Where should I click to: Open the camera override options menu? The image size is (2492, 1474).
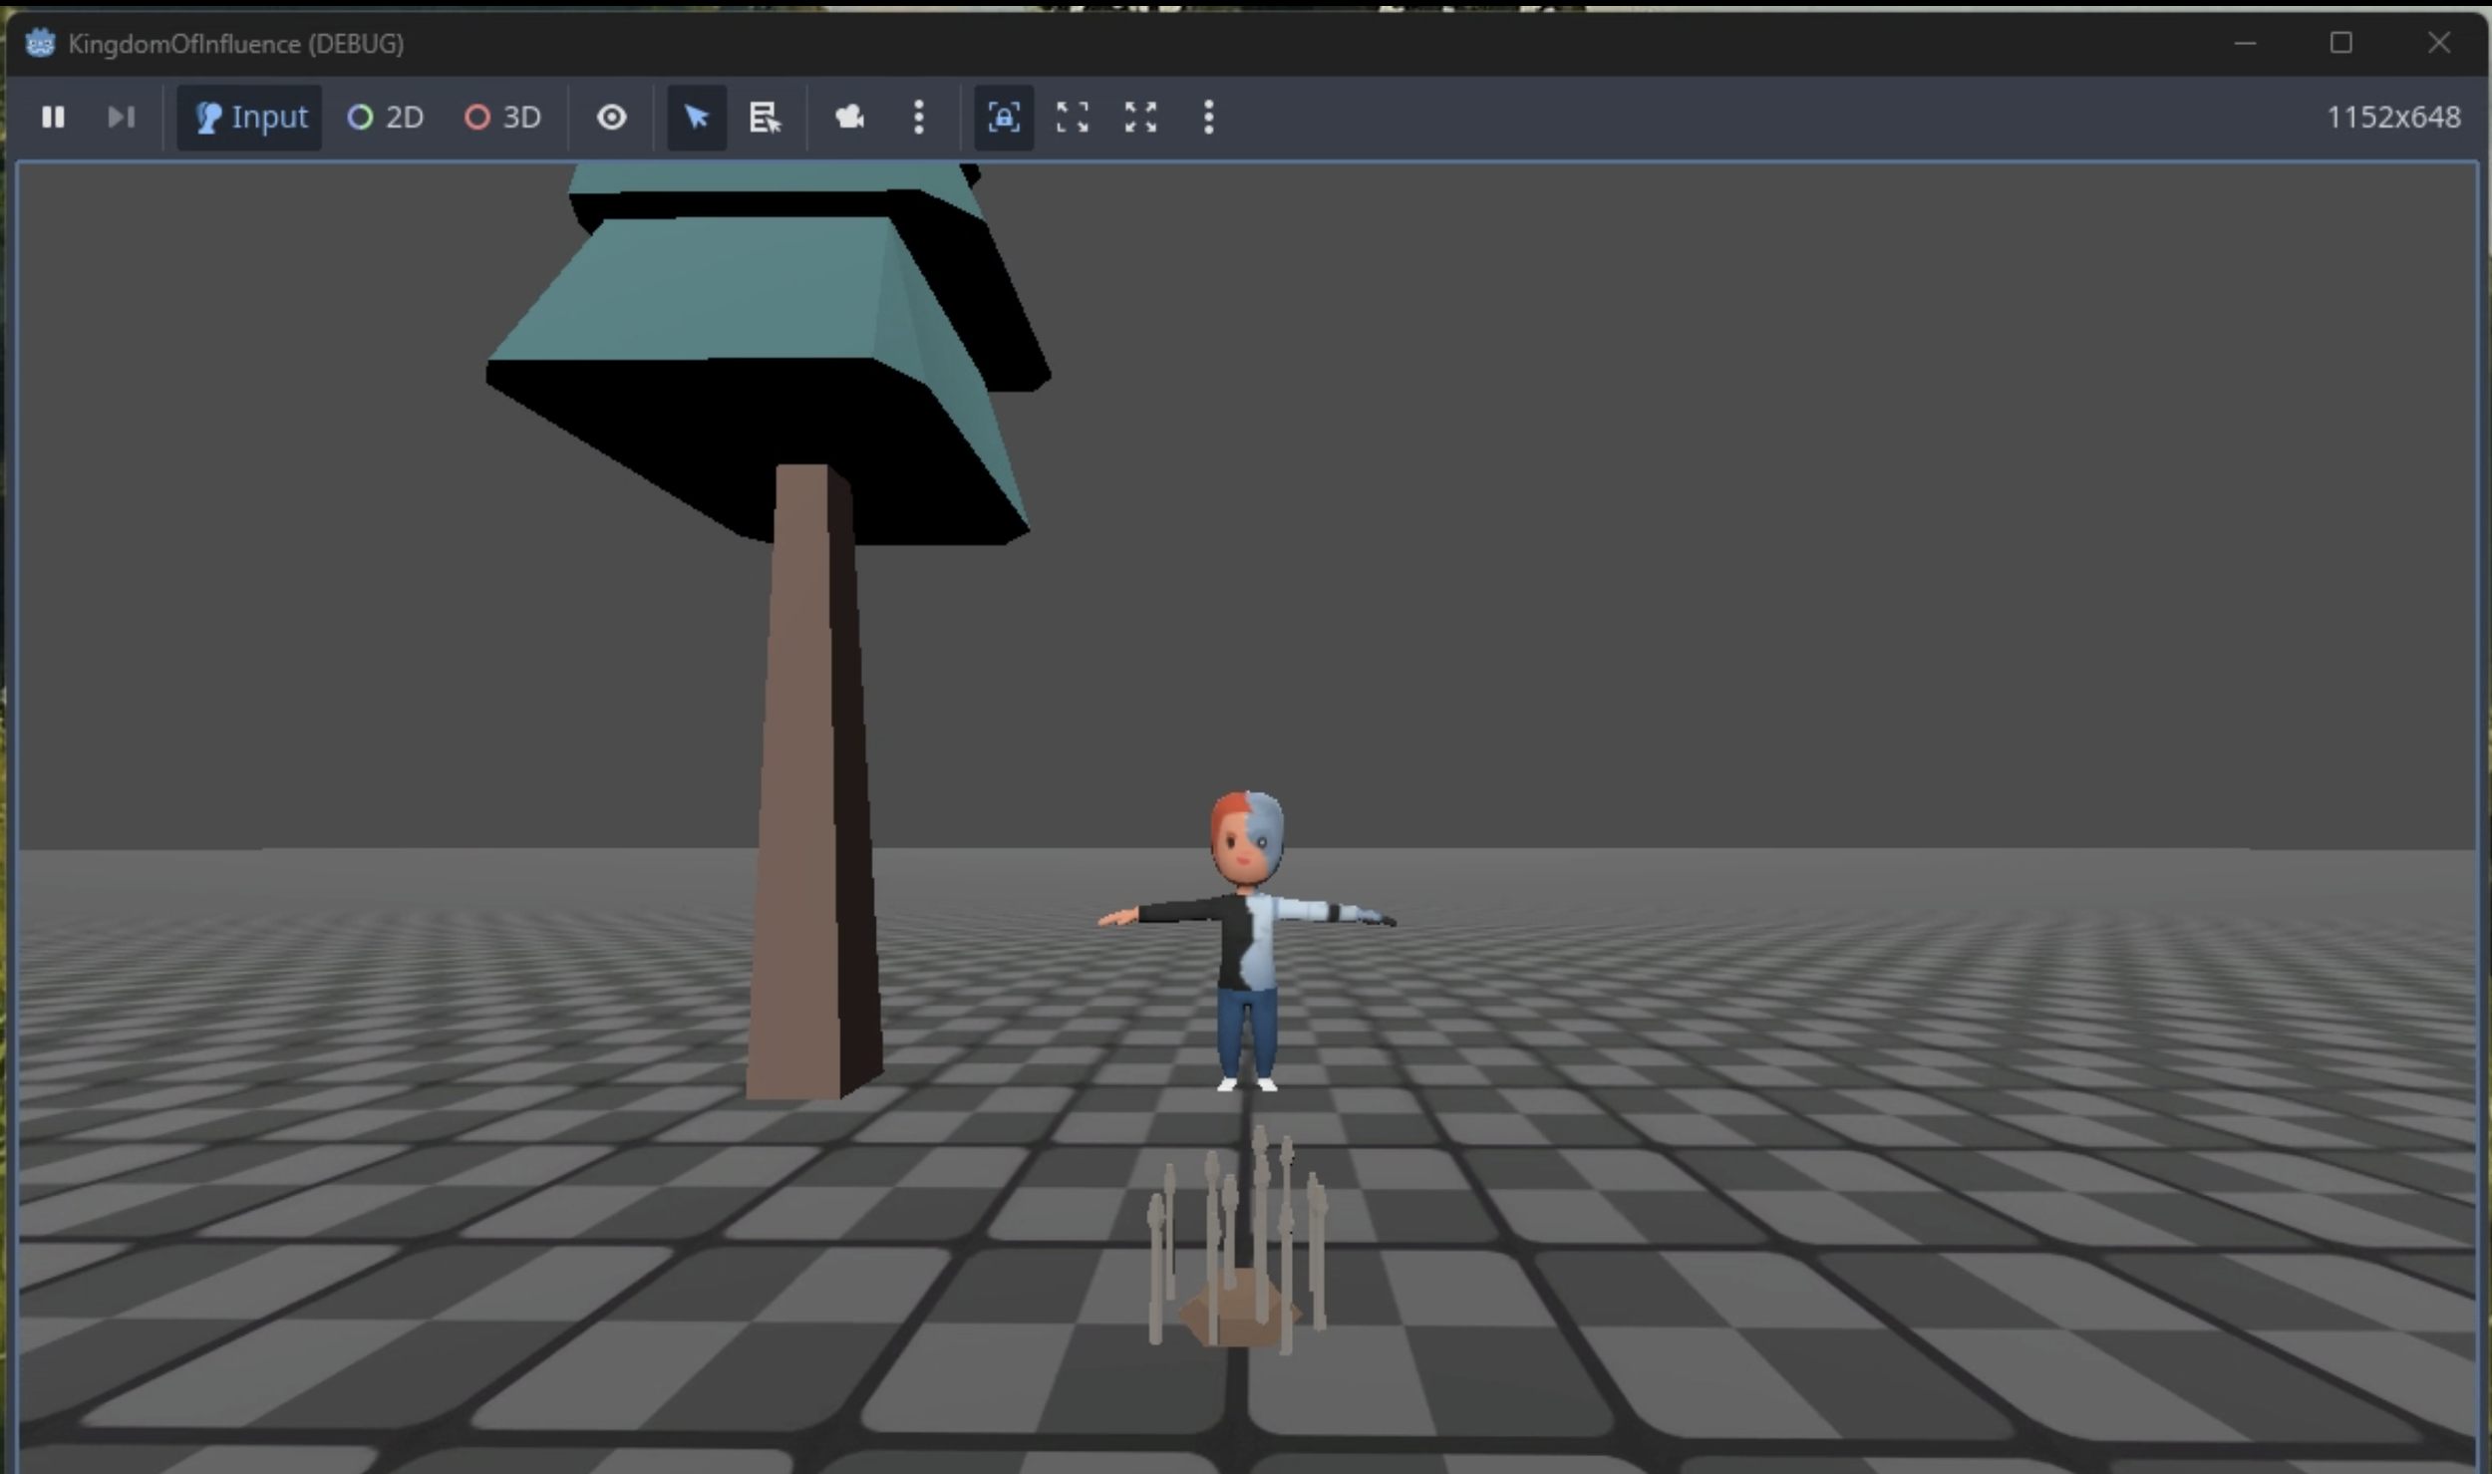(917, 118)
